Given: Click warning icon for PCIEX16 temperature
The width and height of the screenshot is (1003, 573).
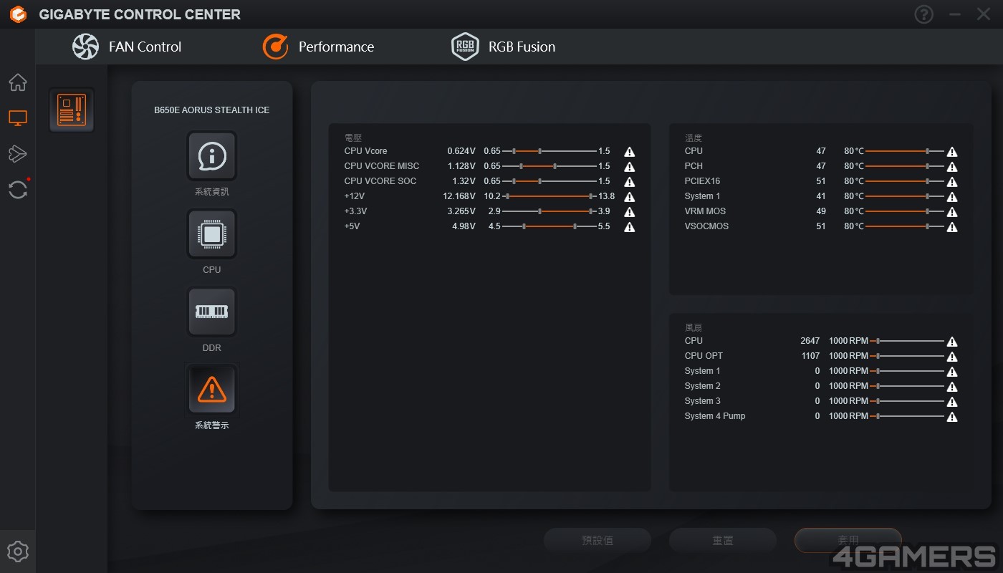Looking at the screenshot, I should click(x=952, y=182).
